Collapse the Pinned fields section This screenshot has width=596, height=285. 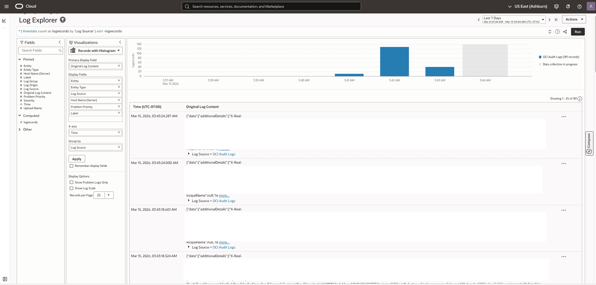20,59
